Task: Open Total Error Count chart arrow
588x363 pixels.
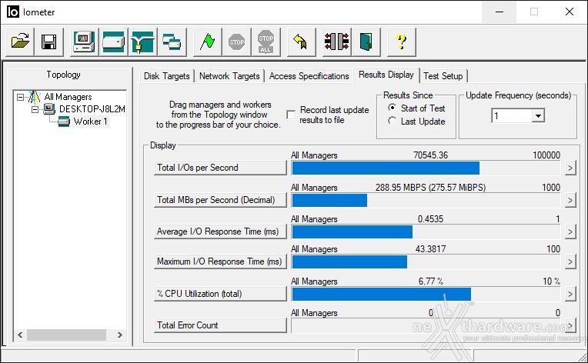Action: point(570,325)
